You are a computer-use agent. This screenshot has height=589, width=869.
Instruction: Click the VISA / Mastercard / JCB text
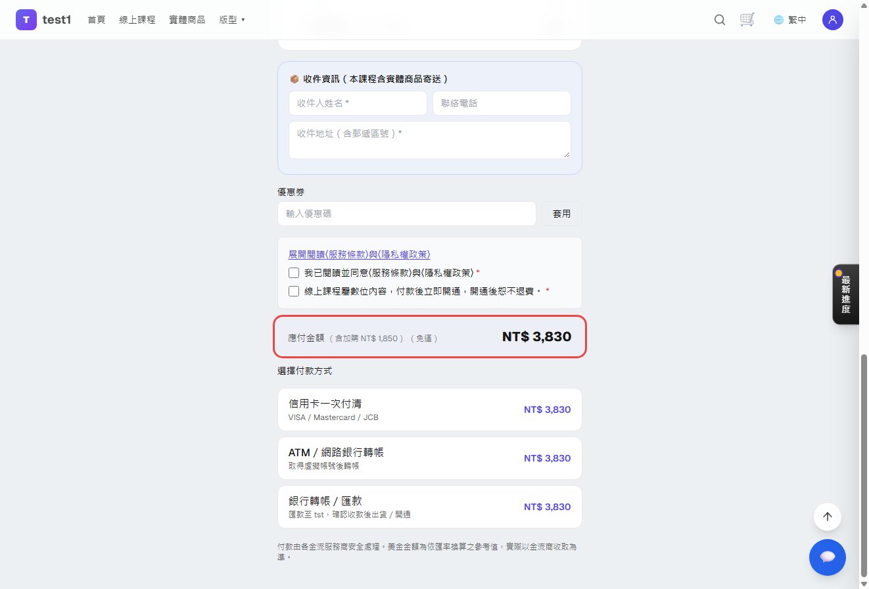pos(333,417)
